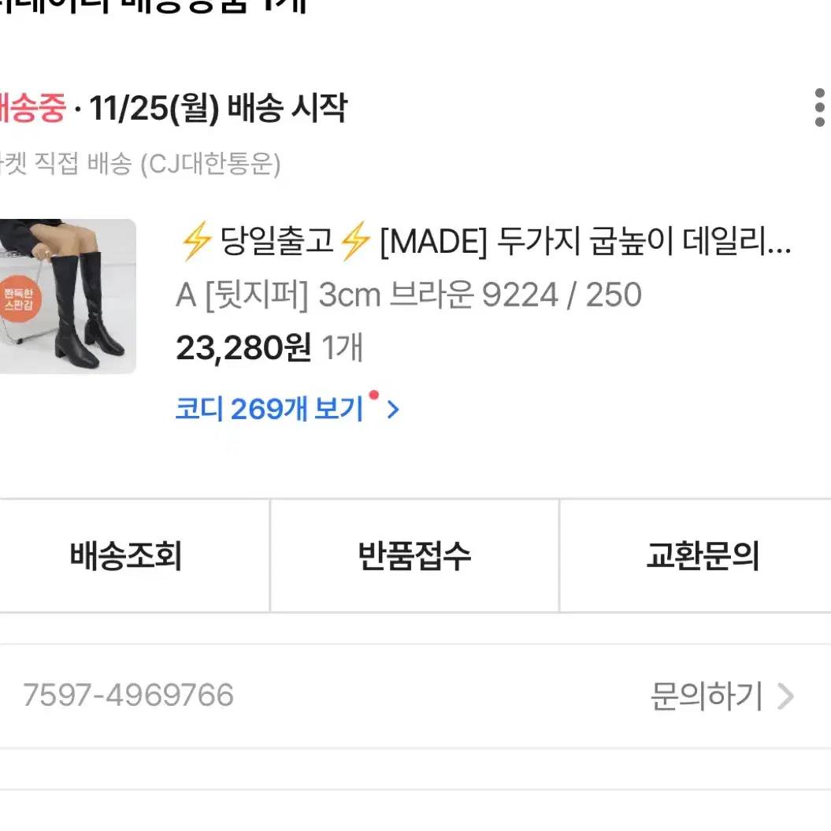Click the price 23,280원 1개
The height and width of the screenshot is (831, 831).
click(x=269, y=348)
